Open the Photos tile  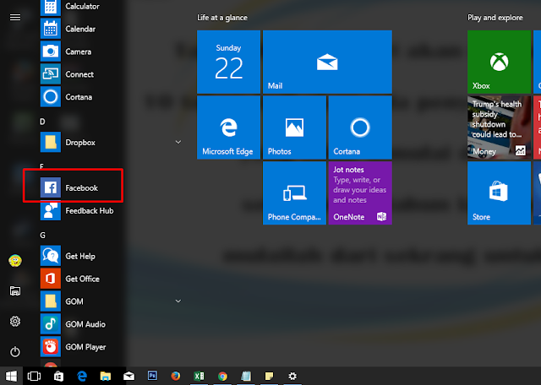(x=294, y=127)
